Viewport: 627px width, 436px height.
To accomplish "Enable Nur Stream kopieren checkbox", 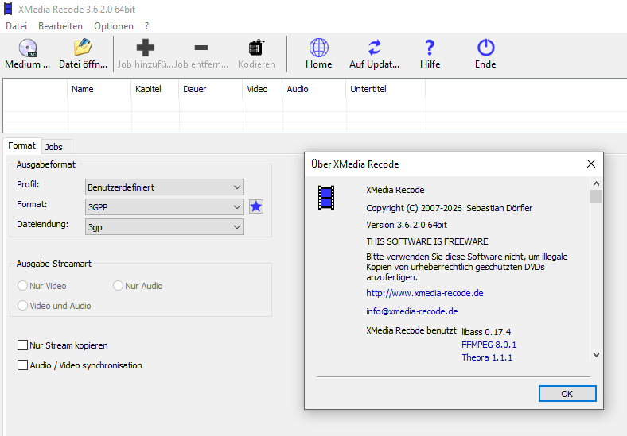I will click(23, 345).
